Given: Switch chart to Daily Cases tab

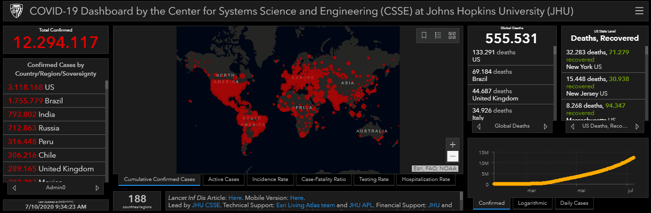Looking at the screenshot, I should [x=574, y=203].
